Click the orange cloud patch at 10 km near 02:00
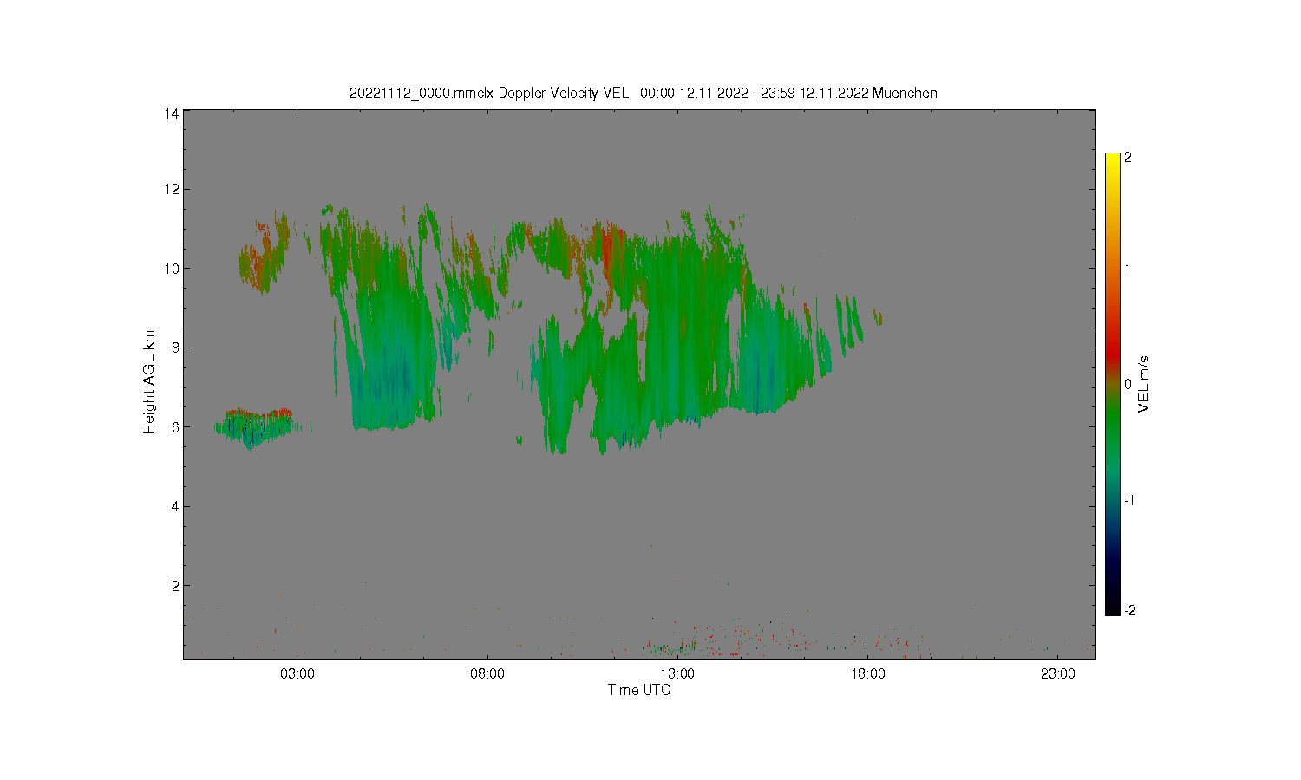The width and height of the screenshot is (1301, 780). coord(263,254)
